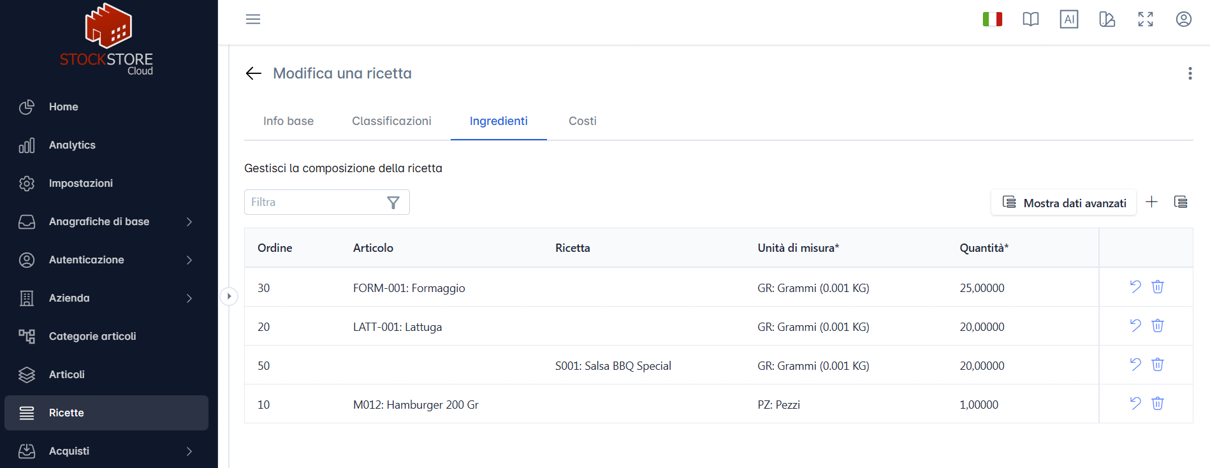Screen dimensions: 1210x468
Task: Open the hamburger menu icon
Action: pos(253,19)
